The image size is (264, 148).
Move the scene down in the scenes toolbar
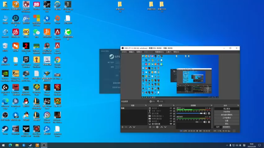[134, 127]
